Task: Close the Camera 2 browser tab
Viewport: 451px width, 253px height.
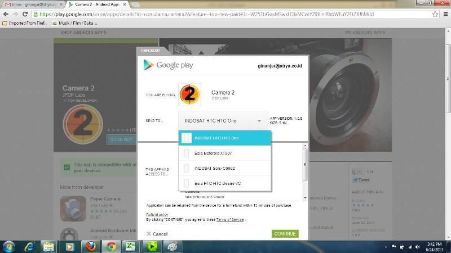Action: pyautogui.click(x=125, y=4)
